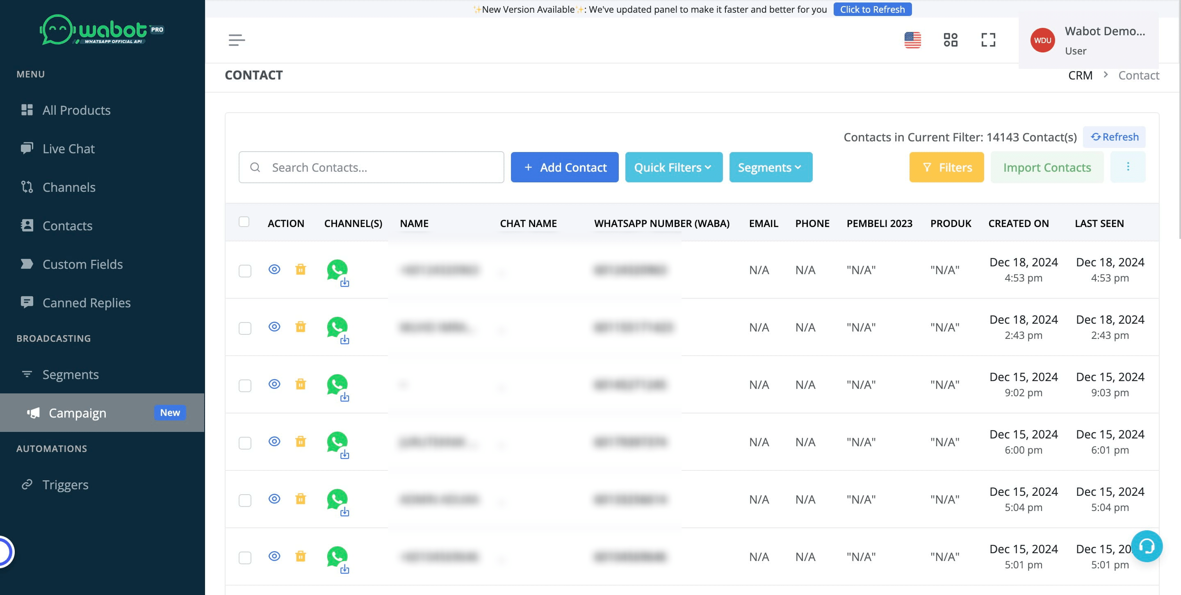Tick the select-all header checkbox
The image size is (1181, 595).
(244, 222)
